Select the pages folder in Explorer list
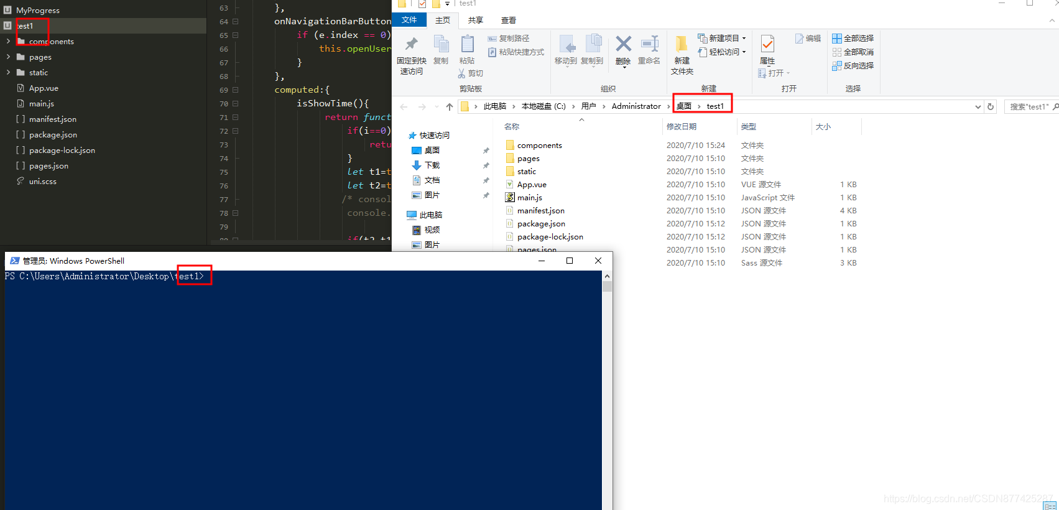The width and height of the screenshot is (1059, 510). point(529,159)
